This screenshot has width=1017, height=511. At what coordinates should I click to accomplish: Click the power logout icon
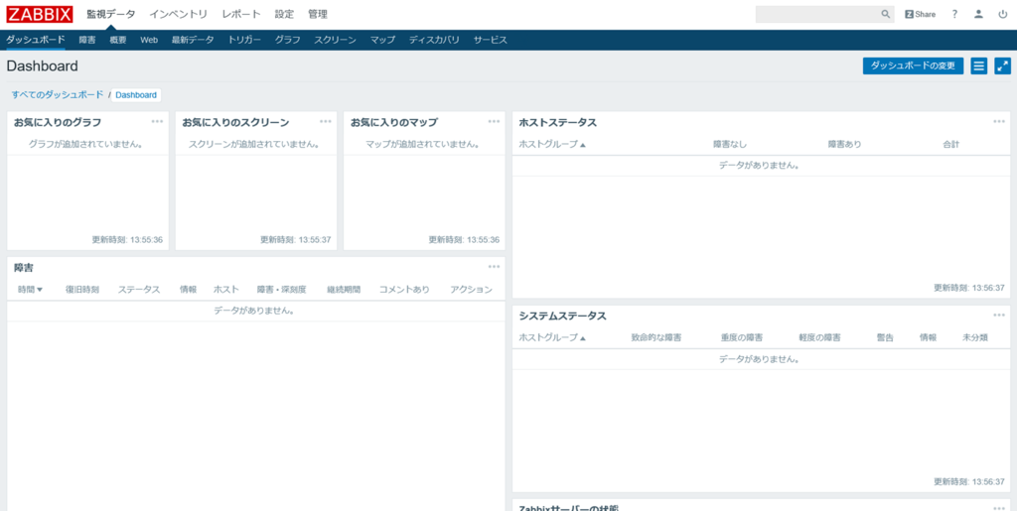click(1002, 15)
